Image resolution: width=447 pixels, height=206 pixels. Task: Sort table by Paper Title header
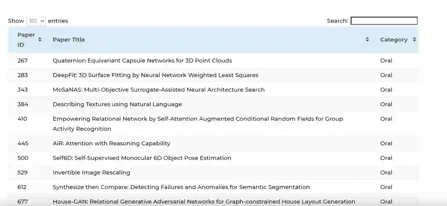[x=69, y=40]
